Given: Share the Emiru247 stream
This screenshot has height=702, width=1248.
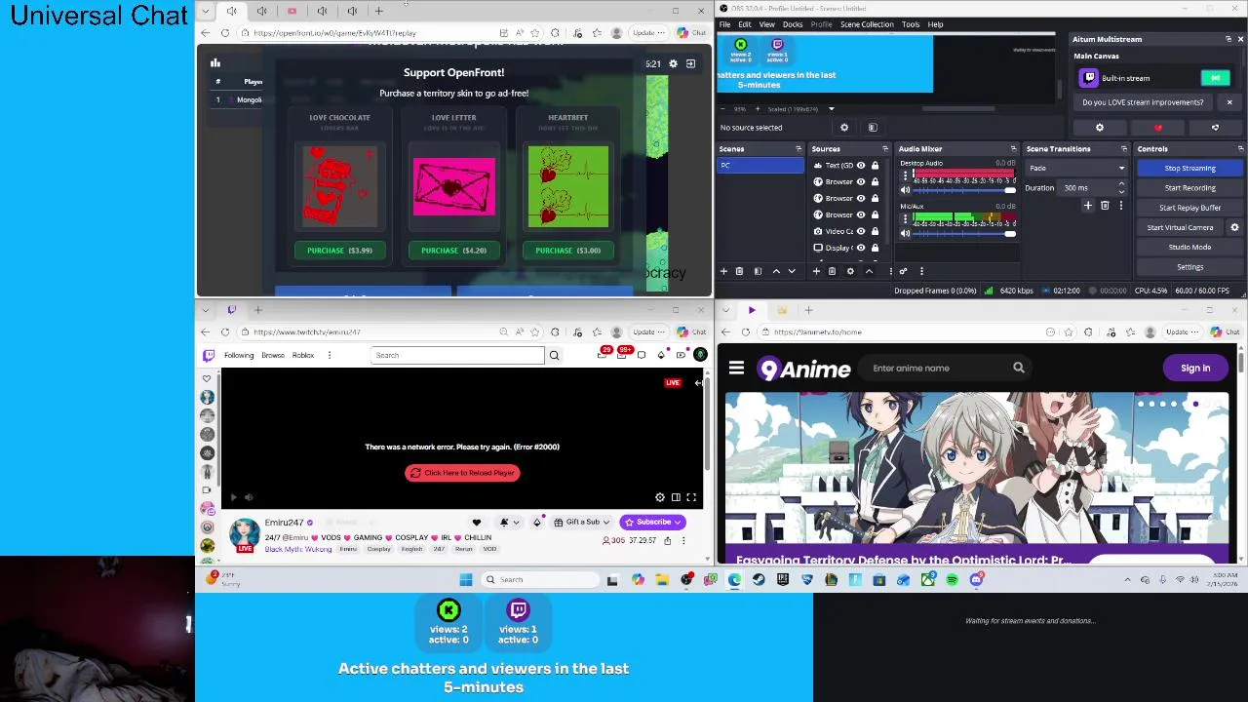Looking at the screenshot, I should [x=668, y=540].
